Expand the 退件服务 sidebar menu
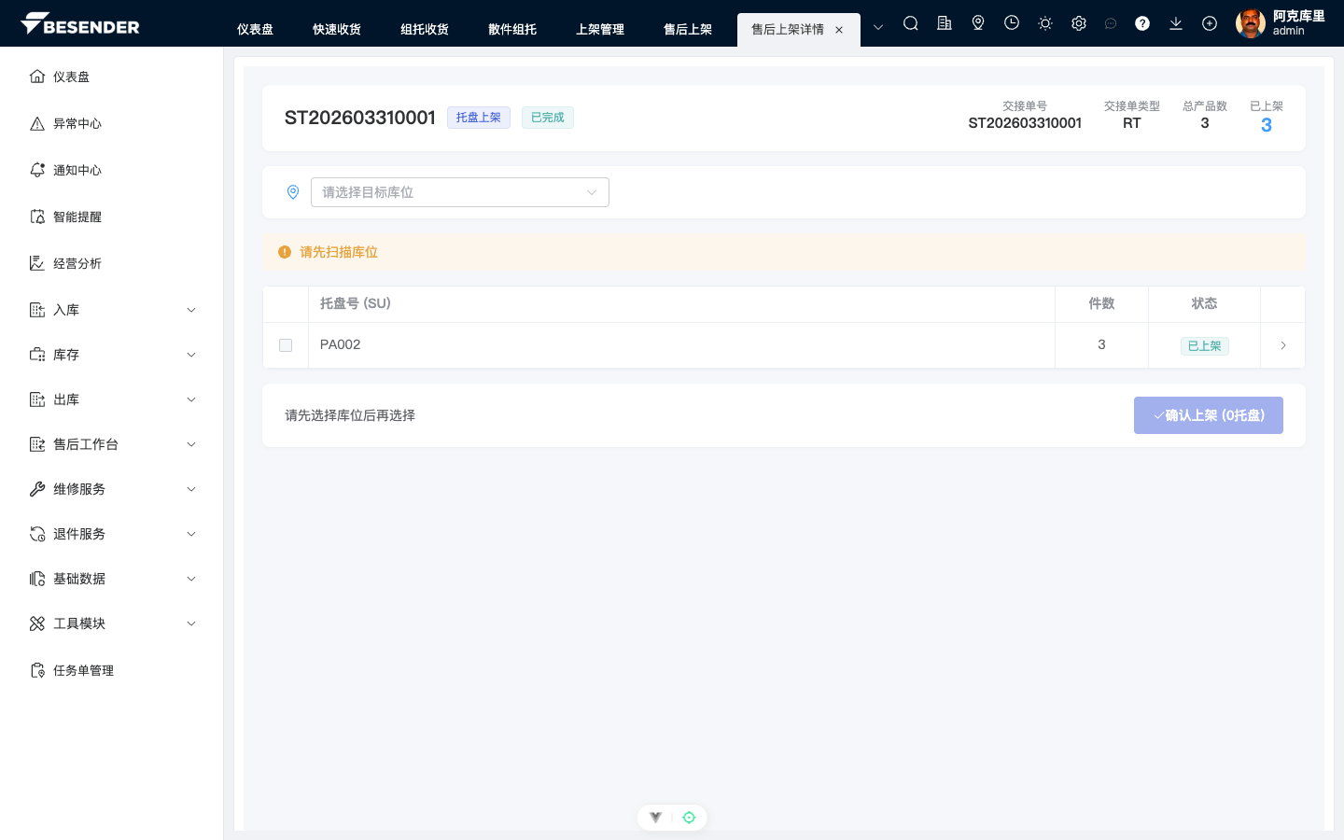The image size is (1344, 840). (x=112, y=534)
